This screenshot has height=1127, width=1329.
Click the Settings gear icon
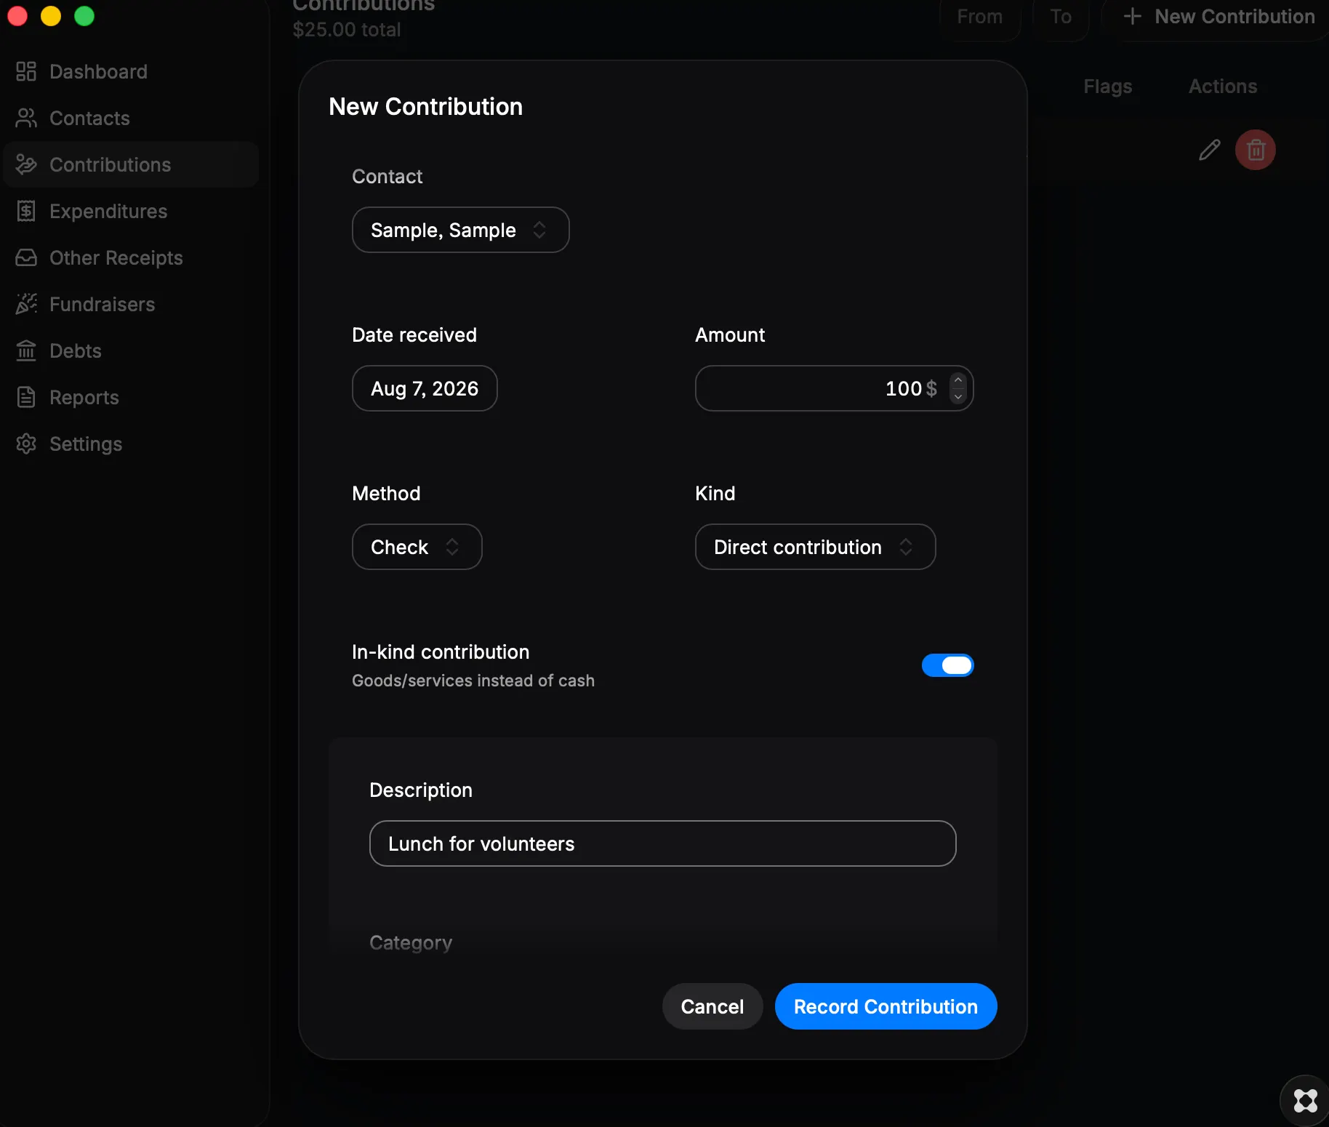[26, 444]
